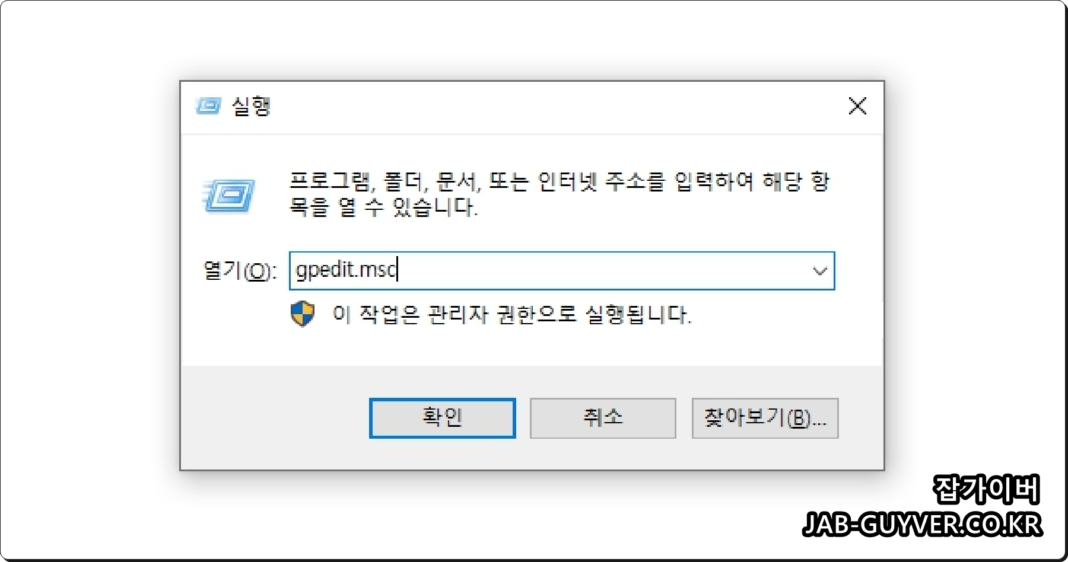Click the gray button panel background of the dialog
Image resolution: width=1068 pixels, height=562 pixels.
point(273,418)
